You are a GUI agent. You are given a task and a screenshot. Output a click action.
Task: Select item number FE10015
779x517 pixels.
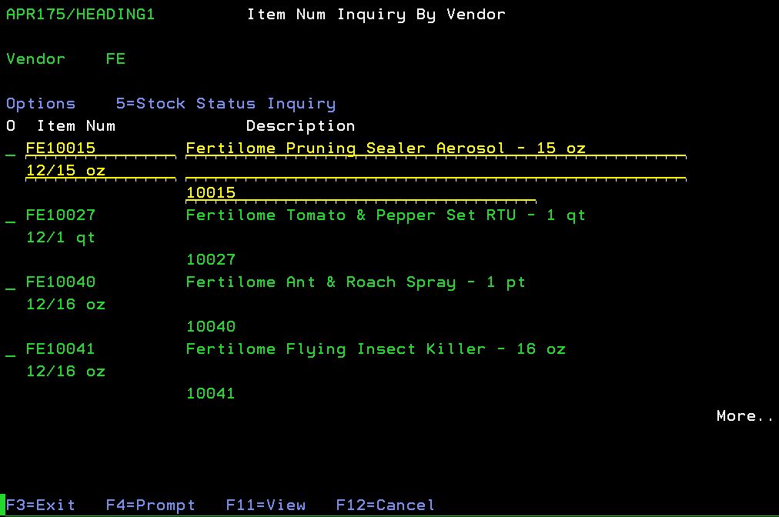pos(61,148)
